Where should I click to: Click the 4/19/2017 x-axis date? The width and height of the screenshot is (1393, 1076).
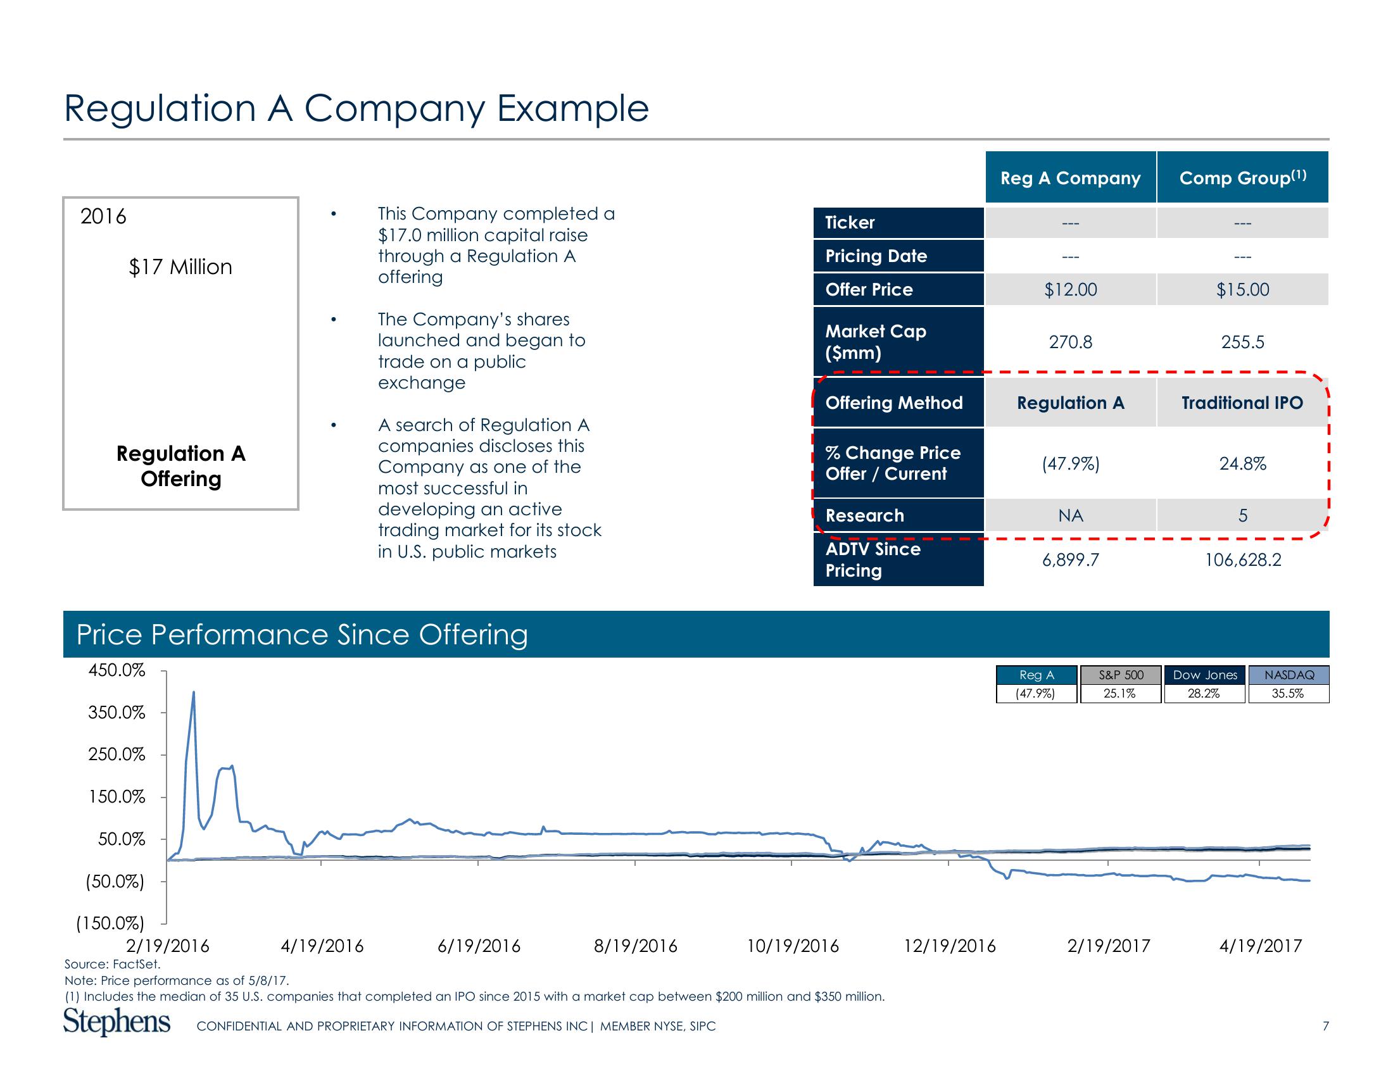(x=1260, y=946)
